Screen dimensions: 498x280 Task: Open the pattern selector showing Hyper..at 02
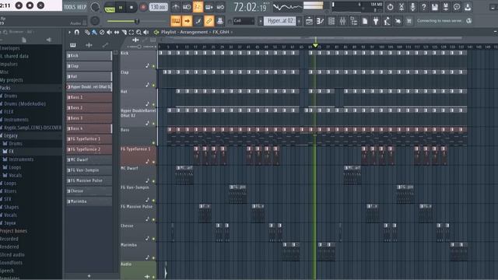tap(280, 21)
